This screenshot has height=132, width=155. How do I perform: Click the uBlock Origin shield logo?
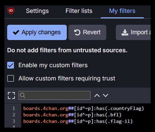(x=11, y=11)
